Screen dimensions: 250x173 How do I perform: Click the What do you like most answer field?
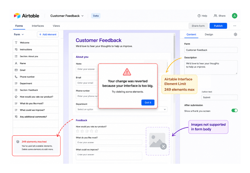coord(109,142)
